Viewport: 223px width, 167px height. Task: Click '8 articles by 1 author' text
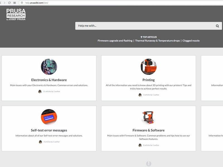(151, 145)
